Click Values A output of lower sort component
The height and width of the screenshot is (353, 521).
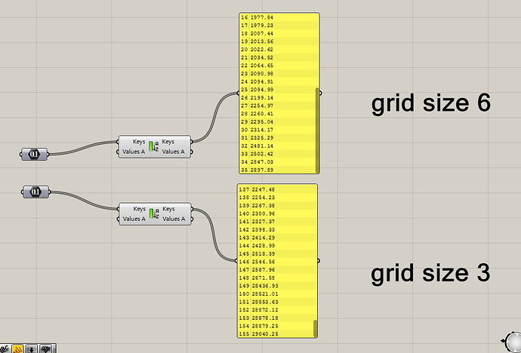tap(192, 219)
